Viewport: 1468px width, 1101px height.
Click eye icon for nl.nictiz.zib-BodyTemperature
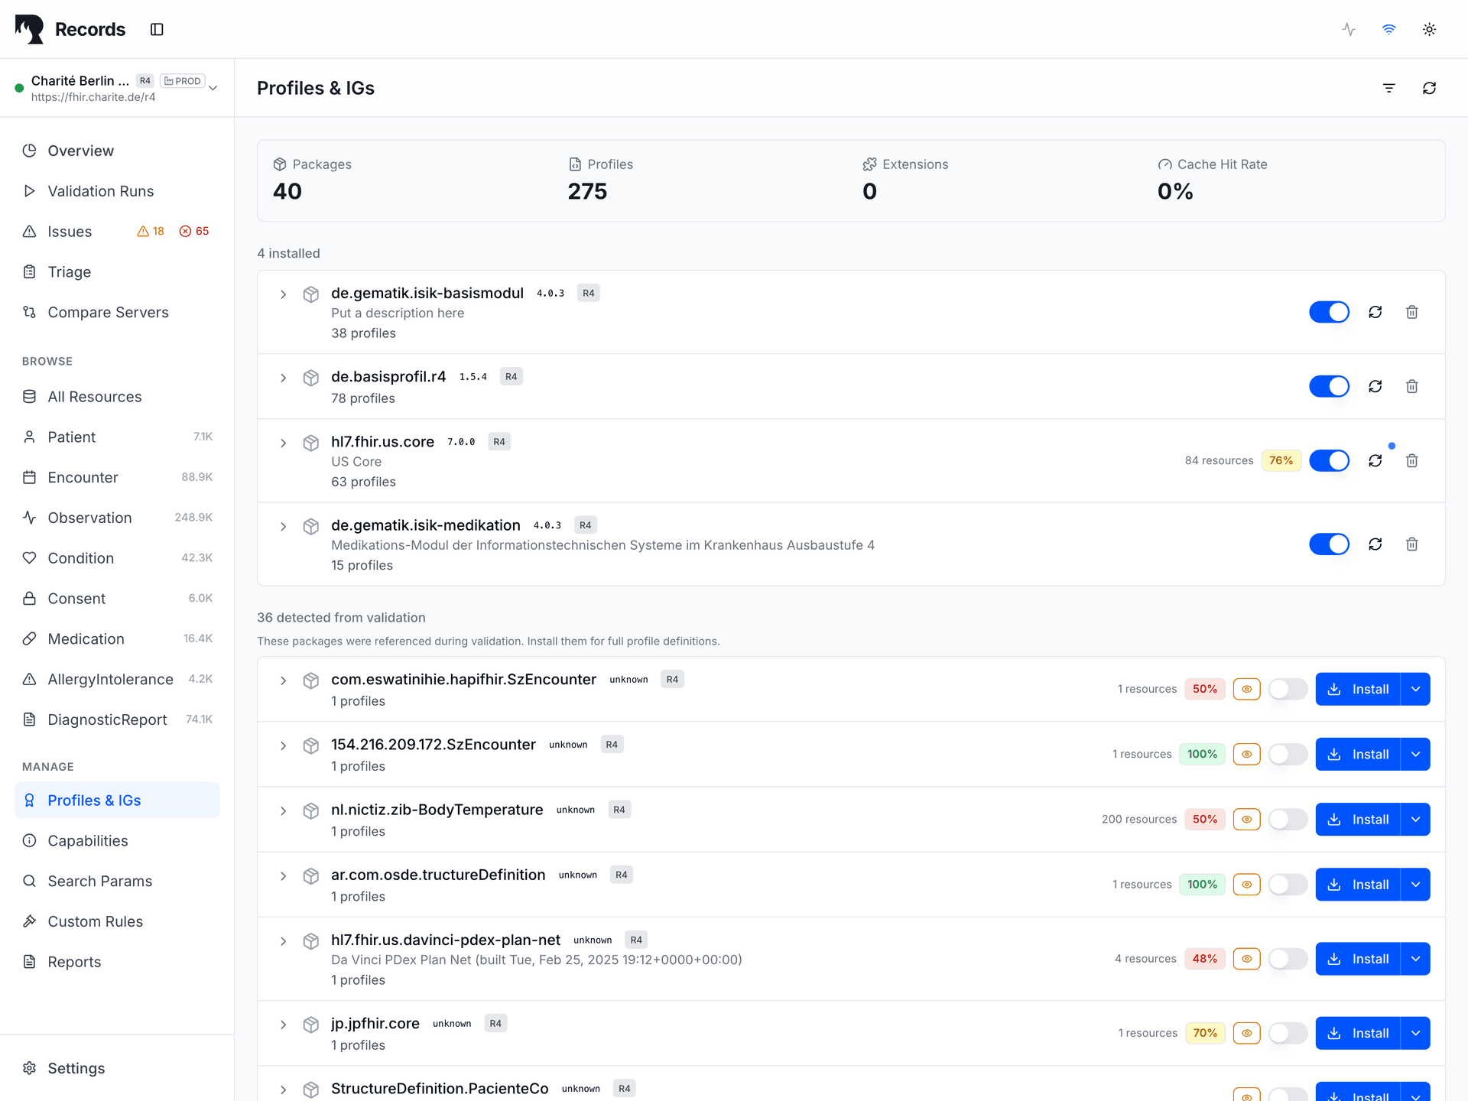pos(1246,819)
